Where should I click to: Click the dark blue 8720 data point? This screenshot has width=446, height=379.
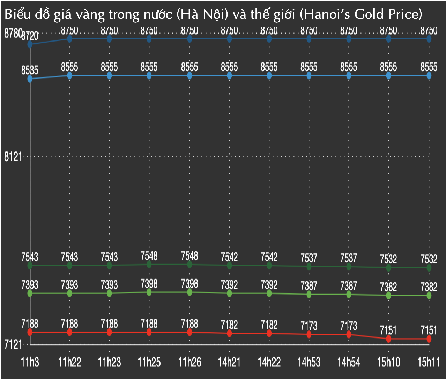[x=30, y=44]
